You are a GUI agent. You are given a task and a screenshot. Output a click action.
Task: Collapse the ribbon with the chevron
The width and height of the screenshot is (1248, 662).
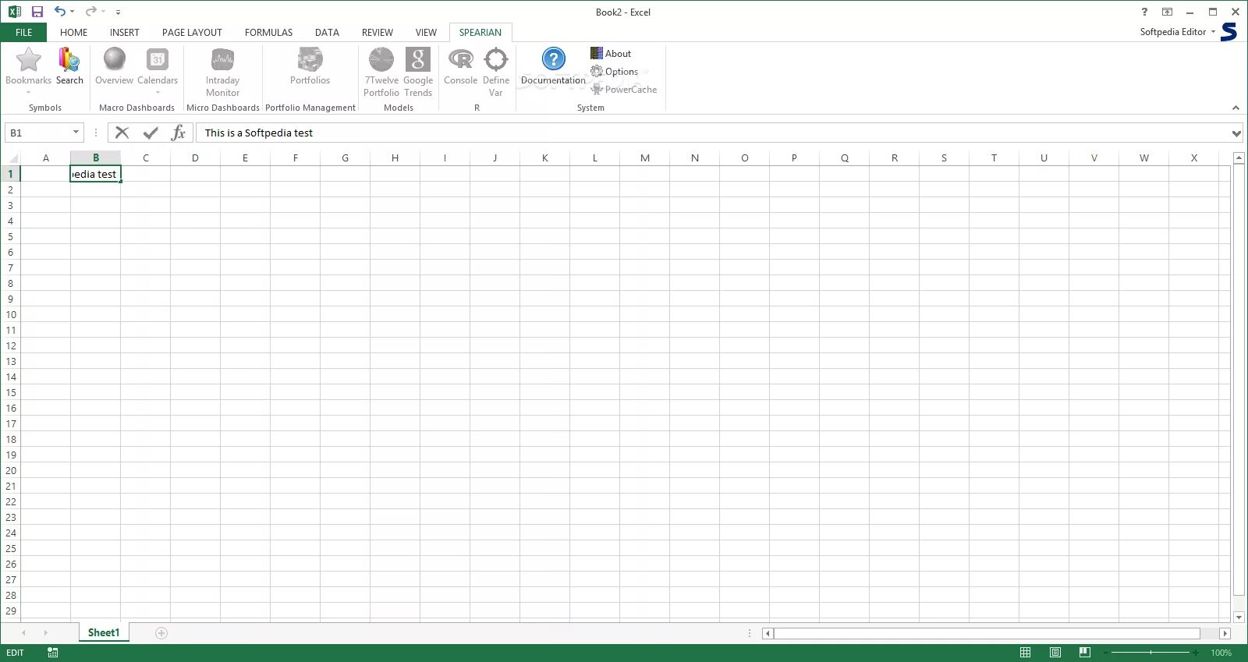click(1236, 108)
